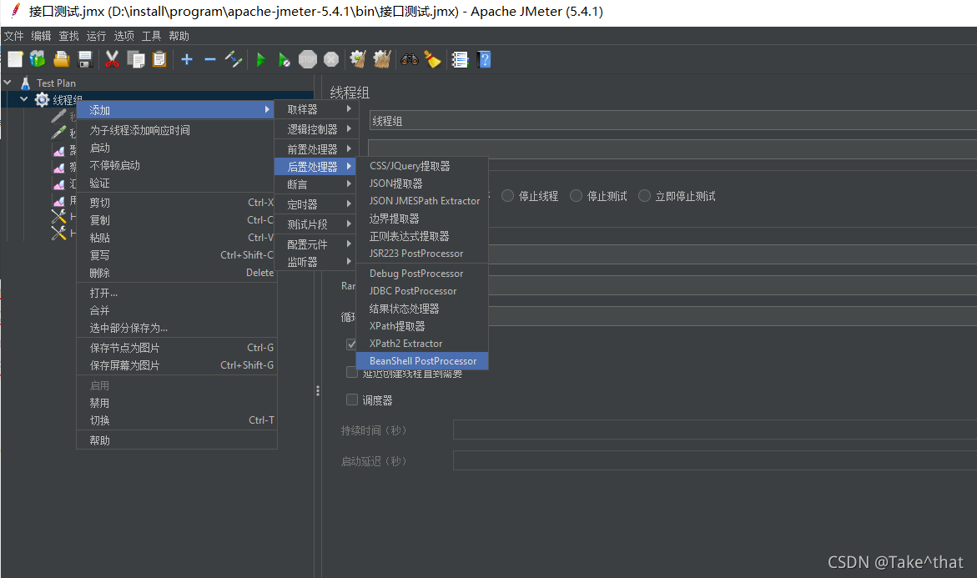Uncheck the ticked checkbox above 延迟创建线程

click(x=351, y=344)
